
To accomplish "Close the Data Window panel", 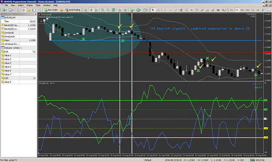I will [x=35, y=14].
